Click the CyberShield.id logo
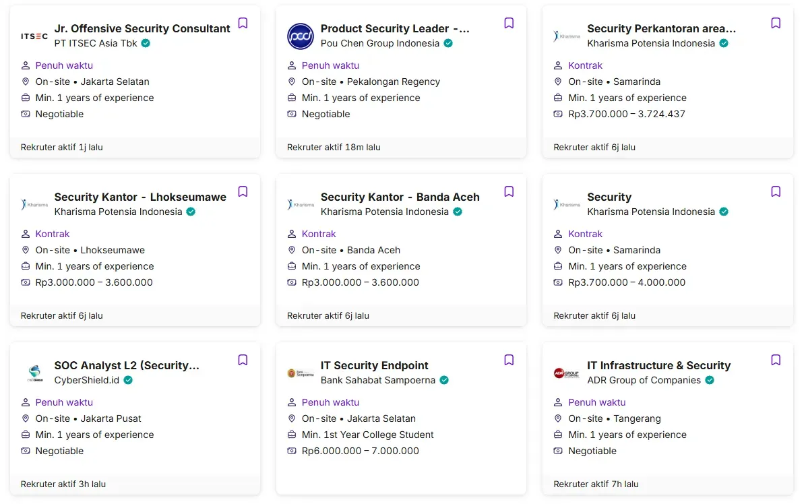Image resolution: width=806 pixels, height=504 pixels. click(x=34, y=373)
